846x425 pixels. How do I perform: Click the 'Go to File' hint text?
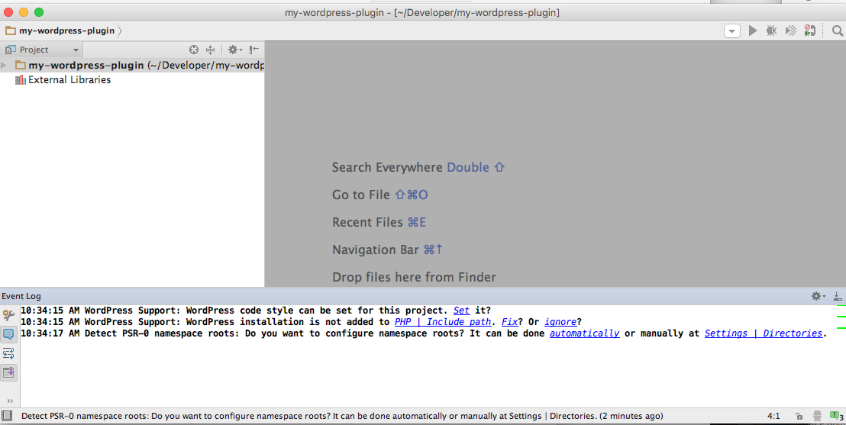pyautogui.click(x=361, y=195)
